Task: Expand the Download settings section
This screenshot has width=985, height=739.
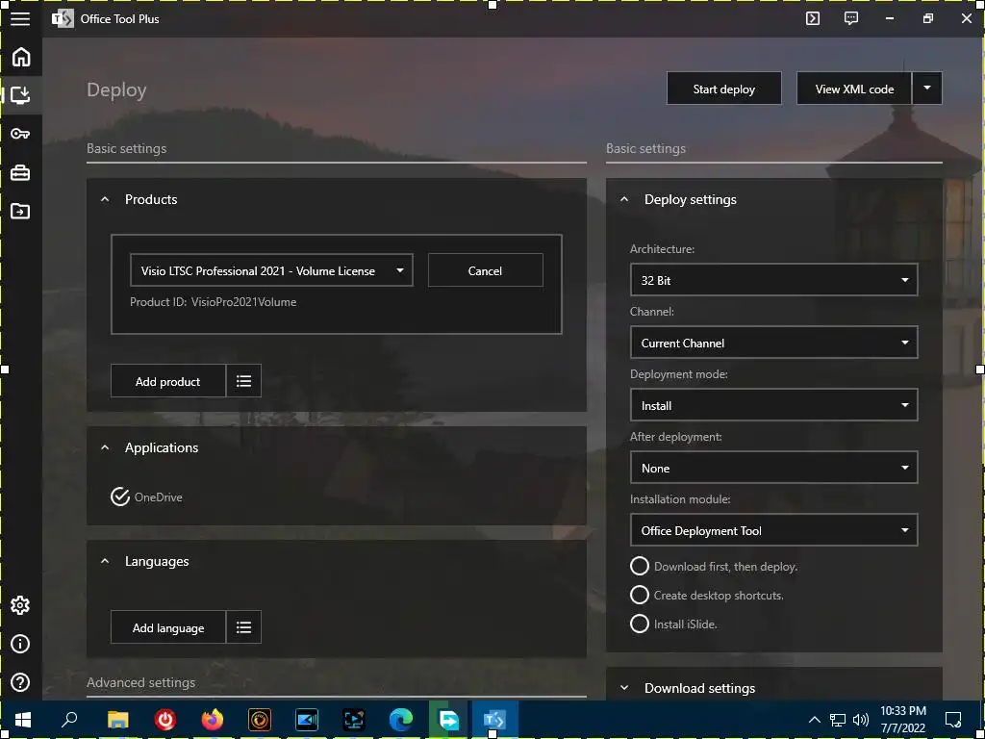Action: tap(623, 688)
